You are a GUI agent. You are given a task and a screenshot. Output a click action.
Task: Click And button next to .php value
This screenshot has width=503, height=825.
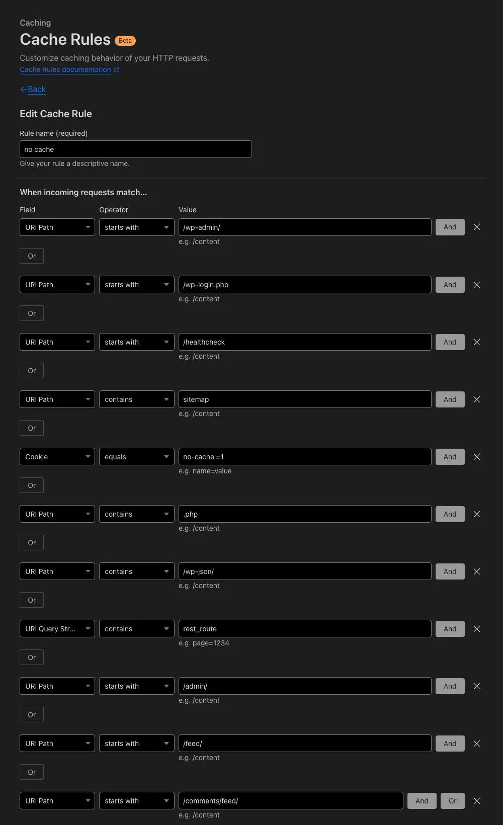(x=450, y=514)
